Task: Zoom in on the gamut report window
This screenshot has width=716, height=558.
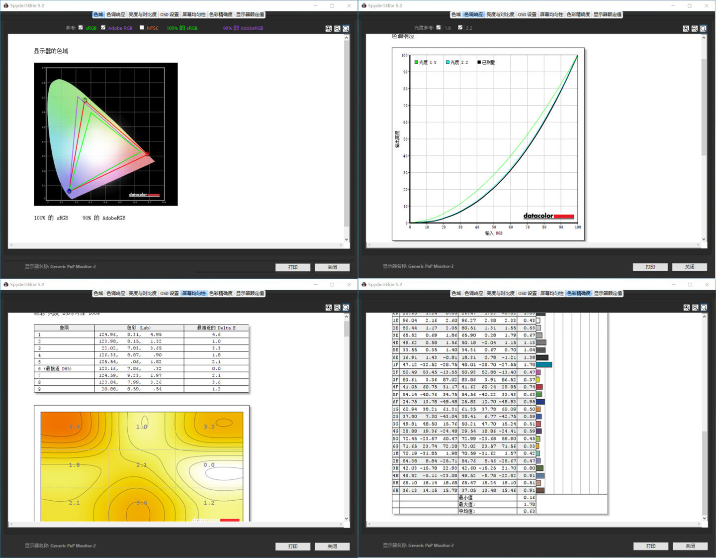Action: pyautogui.click(x=329, y=28)
